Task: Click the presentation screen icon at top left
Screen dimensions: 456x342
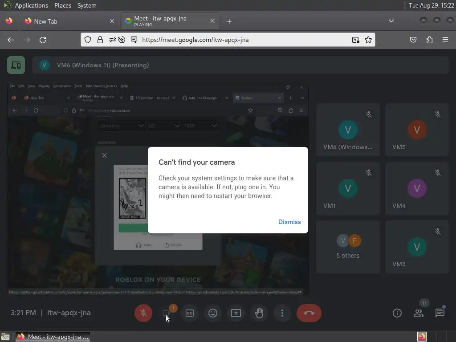Action: pyautogui.click(x=16, y=65)
